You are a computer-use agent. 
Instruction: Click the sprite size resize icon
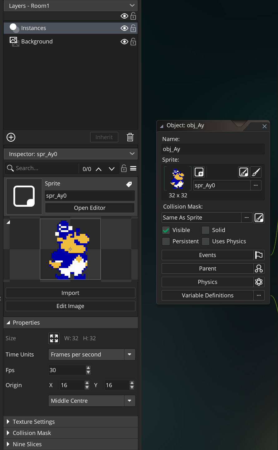(54, 338)
